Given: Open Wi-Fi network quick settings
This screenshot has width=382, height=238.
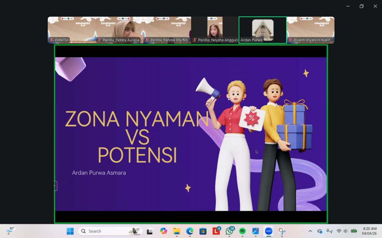Looking at the screenshot, I should click(x=339, y=231).
